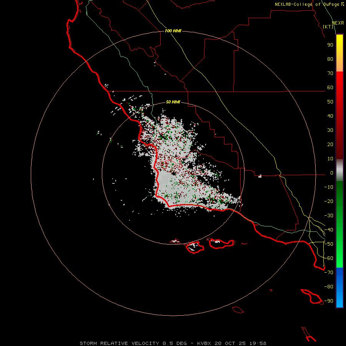Click the -20 value on velocity scale
Viewport: 346px width, 346px height.
click(x=329, y=201)
